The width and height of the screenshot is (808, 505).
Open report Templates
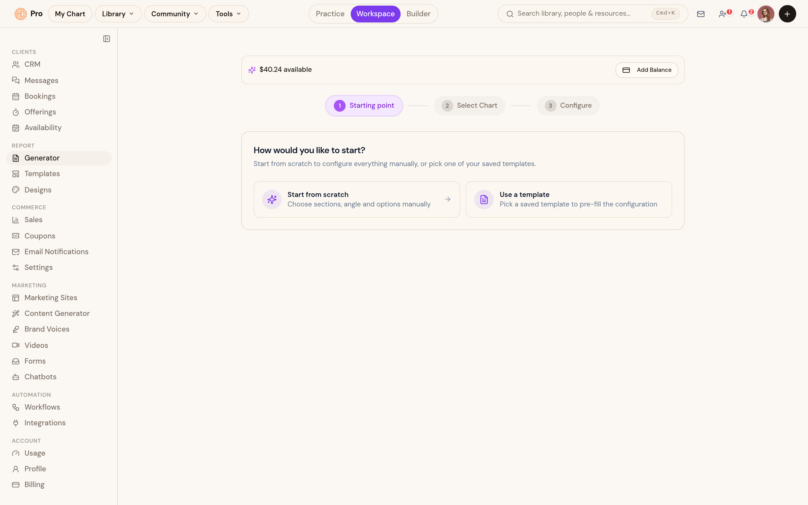(x=59, y=174)
